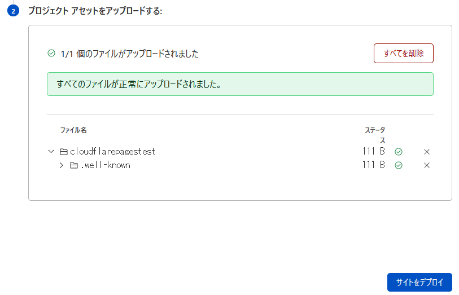Click the green upload success banner
Image resolution: width=459 pixels, height=295 pixels.
pyautogui.click(x=240, y=84)
